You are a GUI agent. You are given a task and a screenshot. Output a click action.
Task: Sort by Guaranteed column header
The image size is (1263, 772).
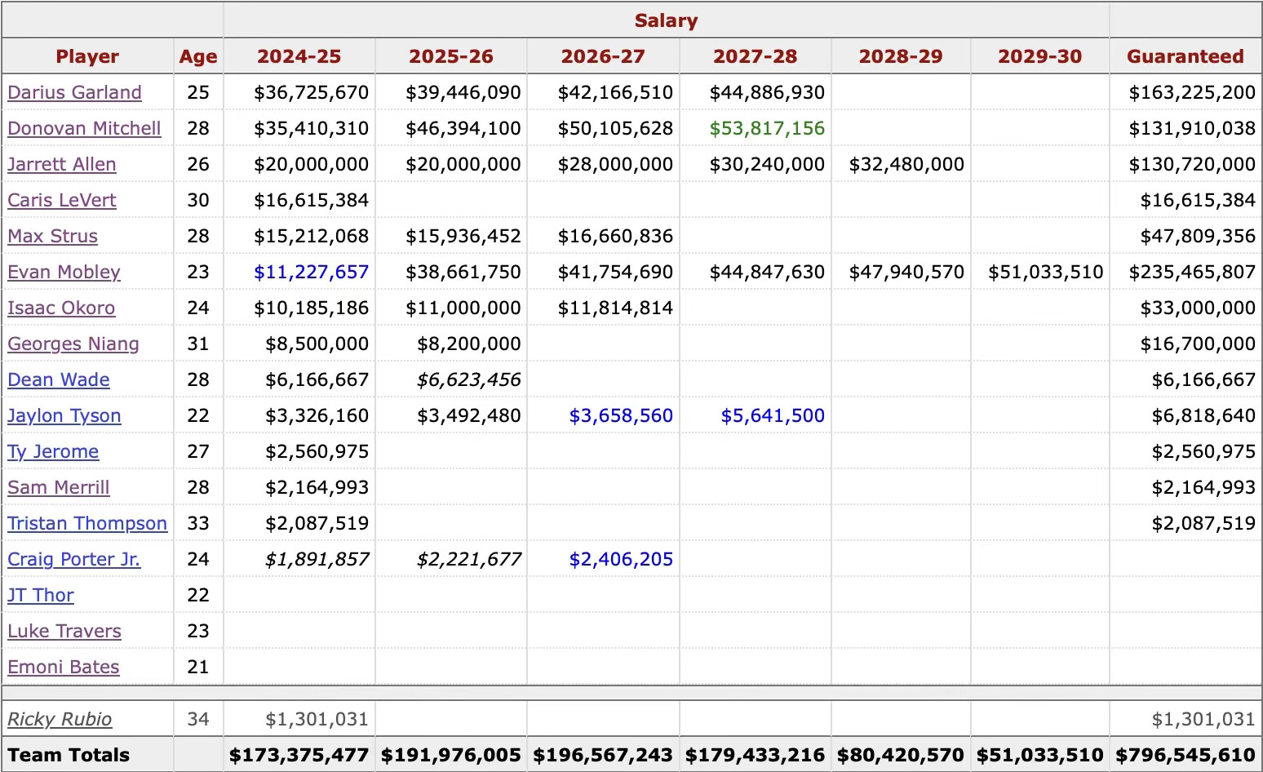tap(1185, 56)
